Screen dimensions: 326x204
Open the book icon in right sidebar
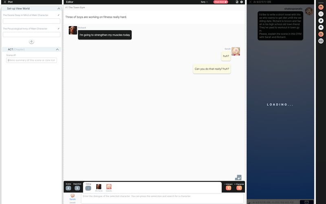pos(321,14)
